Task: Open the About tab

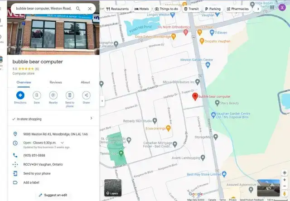Action: click(85, 82)
